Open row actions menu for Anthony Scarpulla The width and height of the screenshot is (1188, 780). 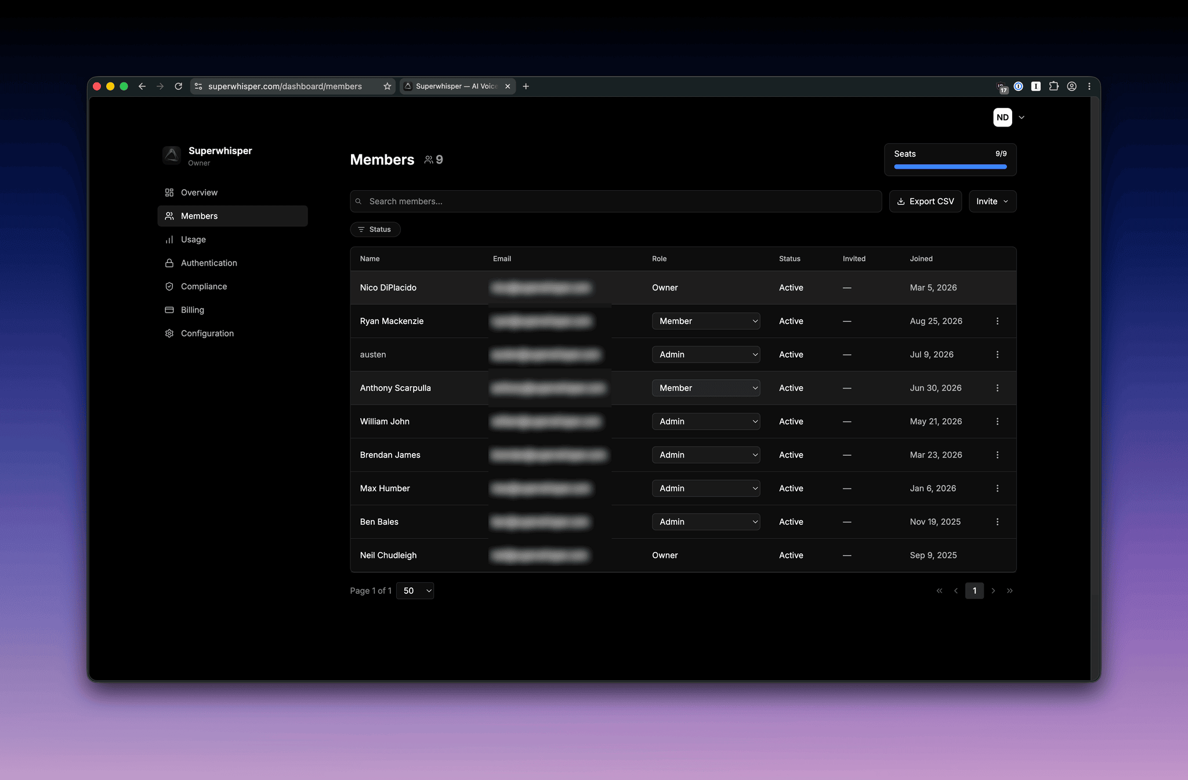(x=997, y=388)
